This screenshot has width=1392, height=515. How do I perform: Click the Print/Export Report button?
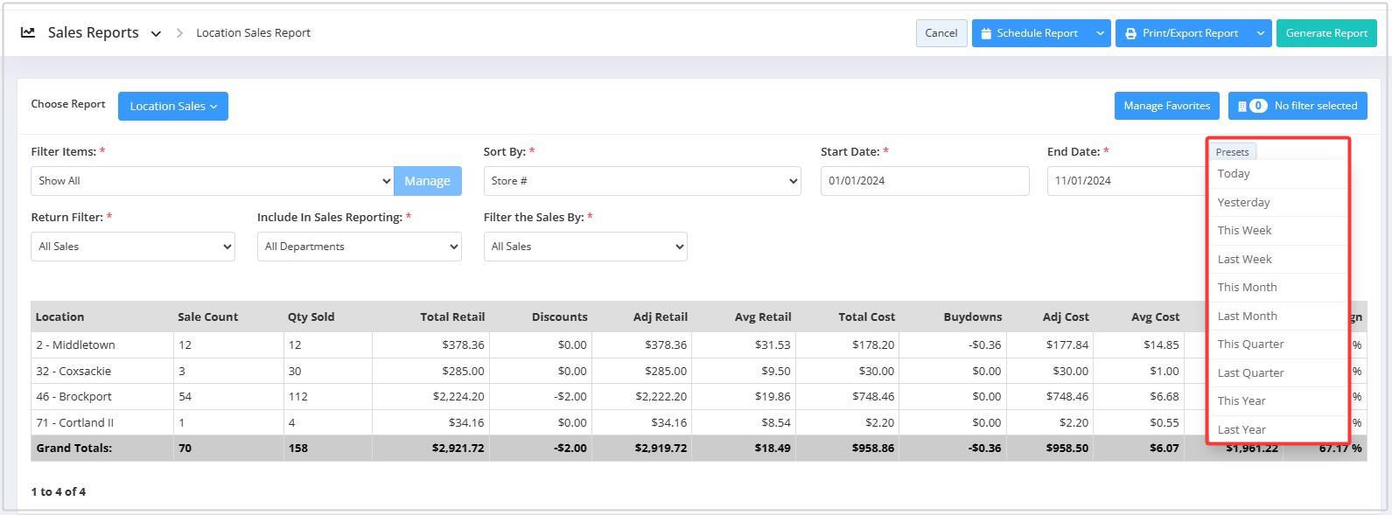(1182, 33)
